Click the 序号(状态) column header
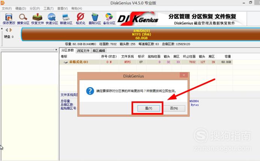 click(109, 57)
